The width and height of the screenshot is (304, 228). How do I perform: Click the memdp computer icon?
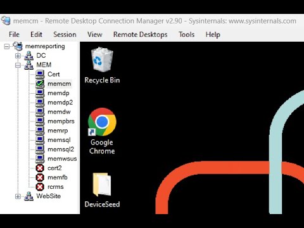click(x=40, y=93)
